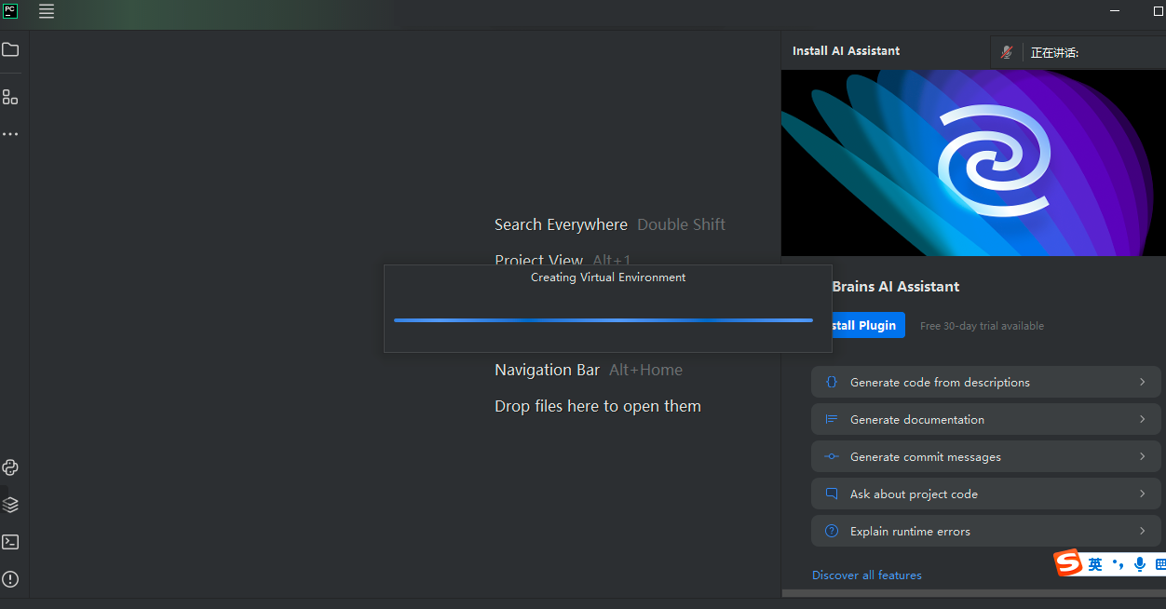
Task: Open the Sogou soft keyboard icon
Action: tap(1160, 564)
